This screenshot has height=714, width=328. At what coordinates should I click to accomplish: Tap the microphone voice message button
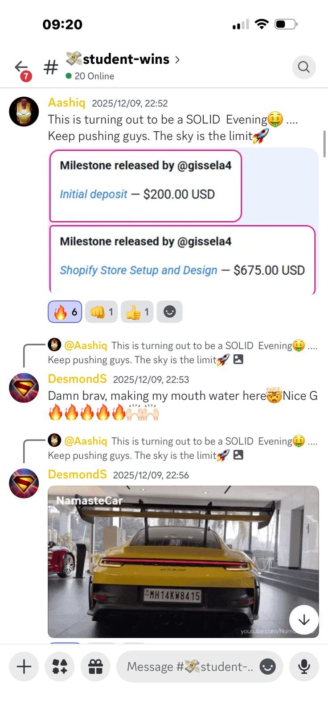click(x=304, y=667)
